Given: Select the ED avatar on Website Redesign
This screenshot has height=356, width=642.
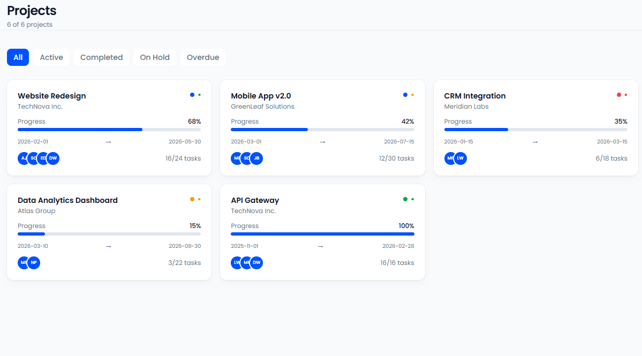Looking at the screenshot, I should click(x=43, y=158).
